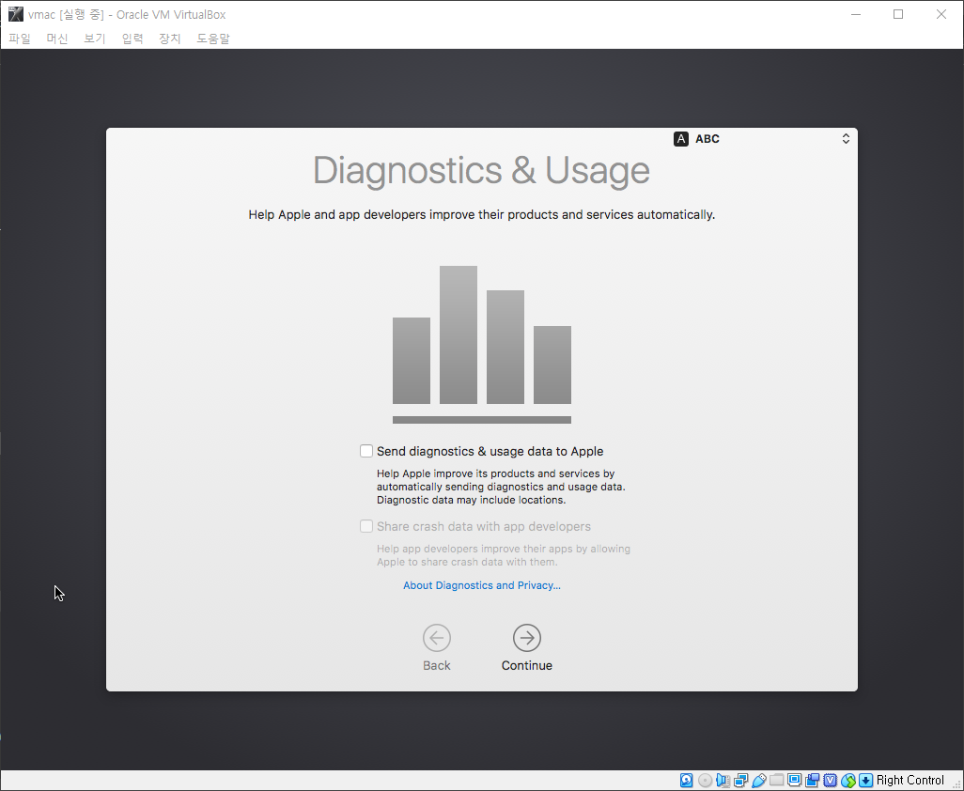Click the Right Control host key label
The image size is (964, 791).
[910, 781]
